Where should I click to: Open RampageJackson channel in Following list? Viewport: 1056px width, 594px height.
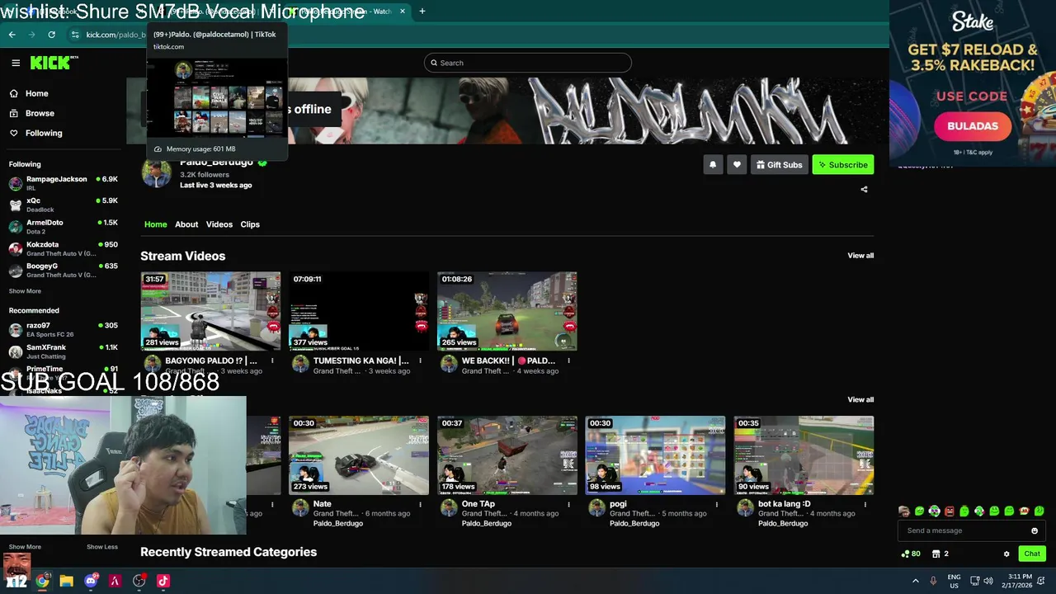[64, 183]
